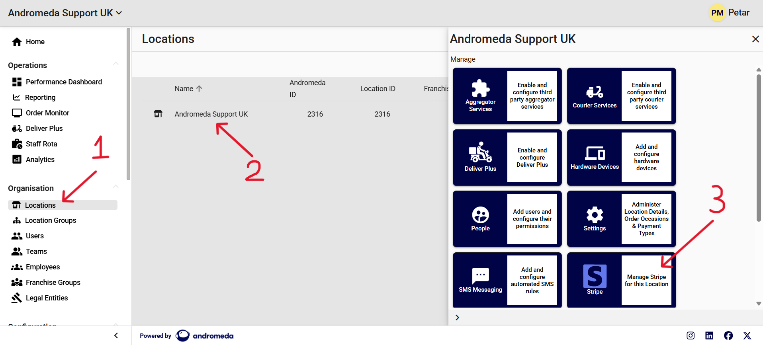Click the Manage panel scrollbar thumb

click(x=759, y=148)
